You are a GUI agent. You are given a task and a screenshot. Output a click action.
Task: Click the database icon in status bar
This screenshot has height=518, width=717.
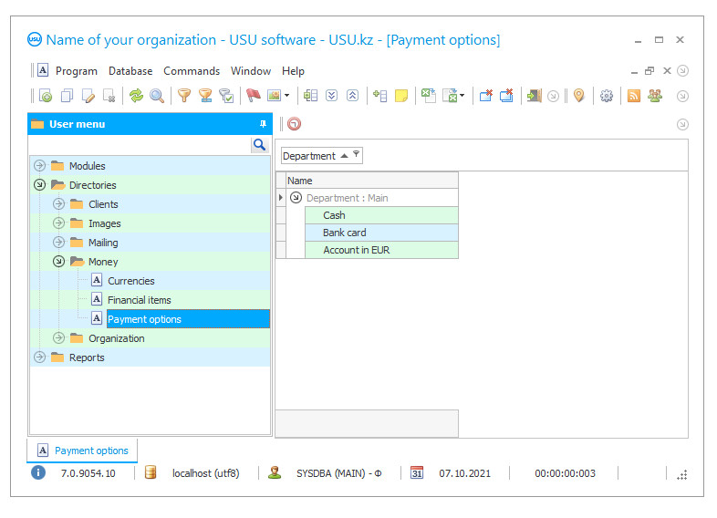pos(151,472)
